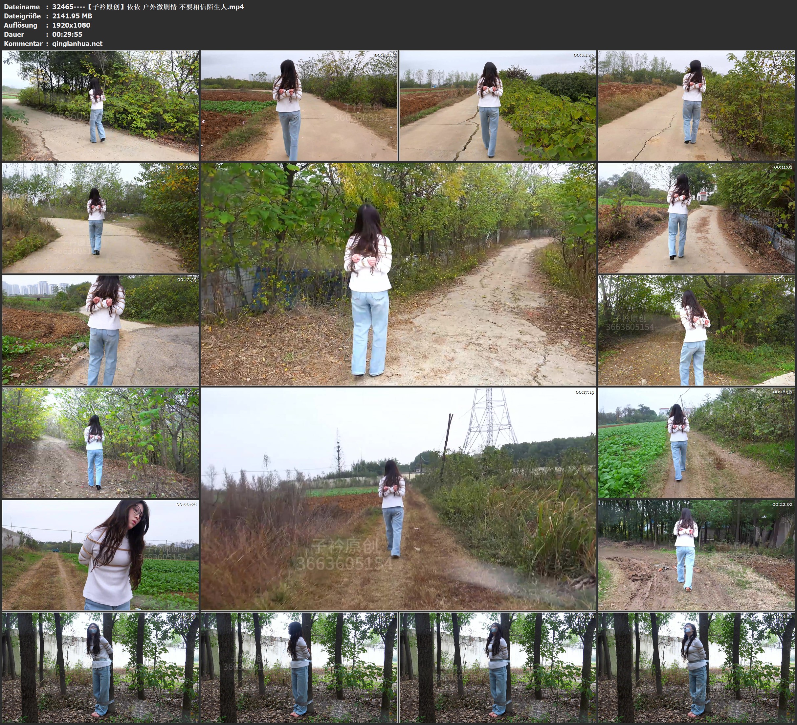This screenshot has height=725, width=797.
Task: Click the 1920x1080 resolution value
Action: pos(71,25)
